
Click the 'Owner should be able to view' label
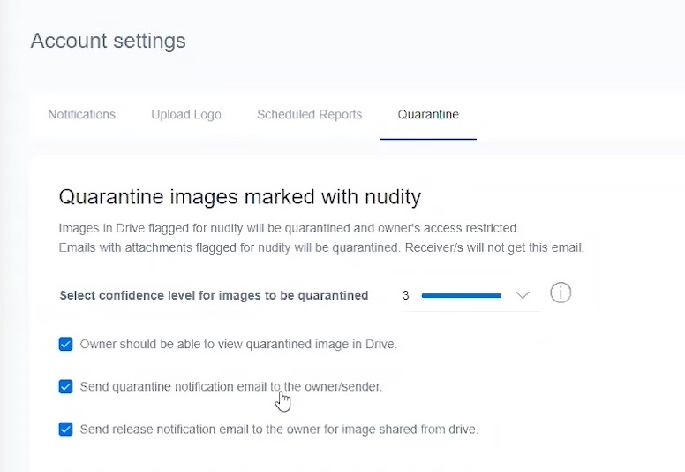238,344
